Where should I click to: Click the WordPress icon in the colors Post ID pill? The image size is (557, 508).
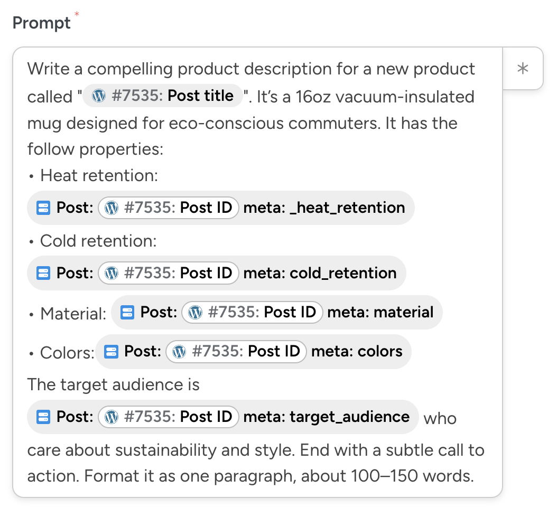[179, 352]
